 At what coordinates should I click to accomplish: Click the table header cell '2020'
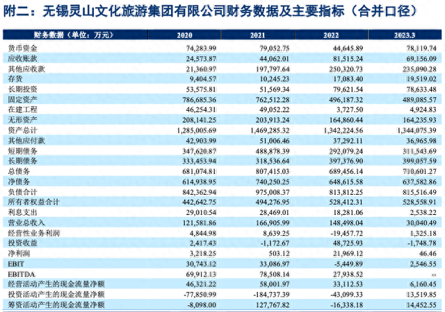184,35
